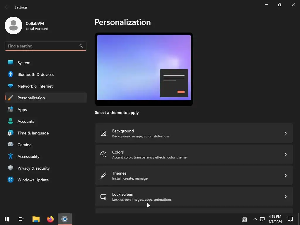
Task: Click the CollabVM profile avatar
Action: [x=13, y=25]
